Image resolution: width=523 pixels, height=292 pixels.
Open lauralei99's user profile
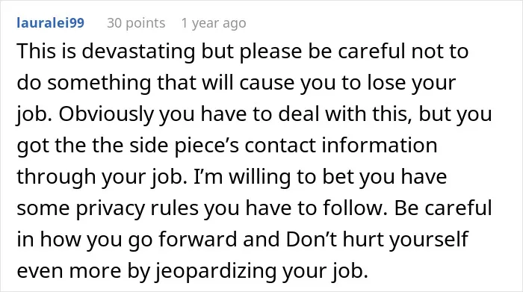click(x=50, y=23)
